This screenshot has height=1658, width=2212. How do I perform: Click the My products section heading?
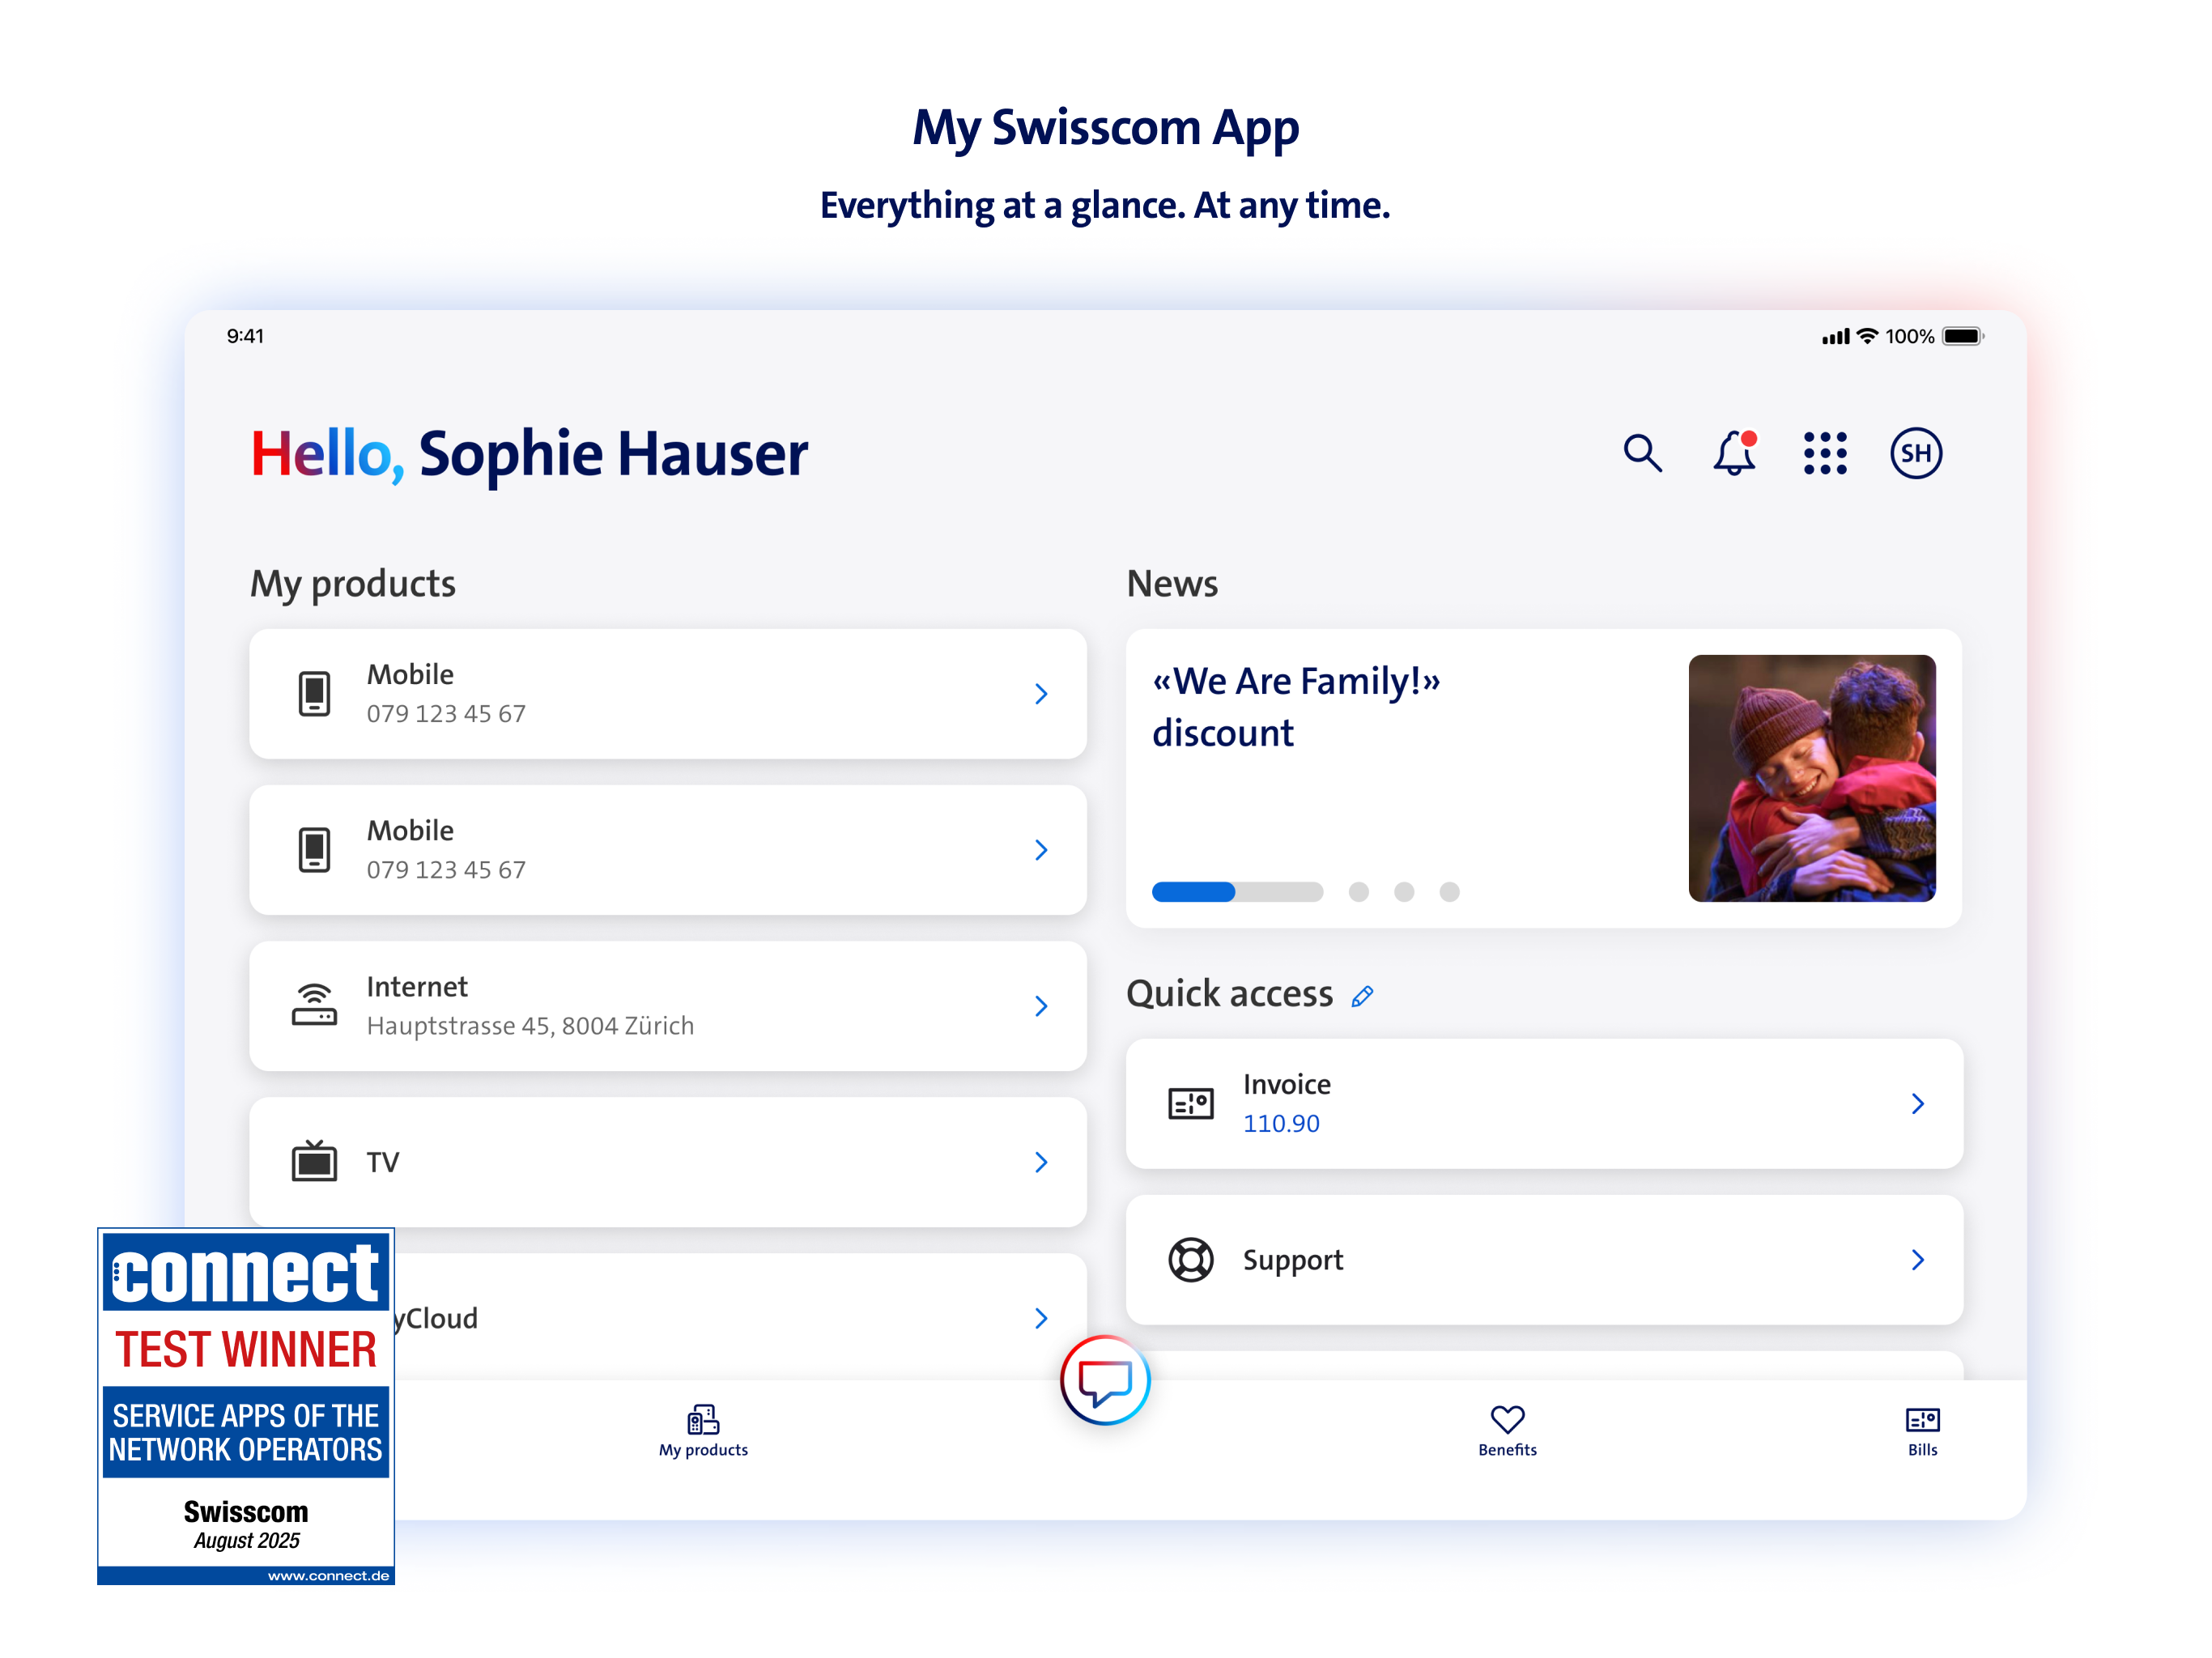(x=353, y=584)
